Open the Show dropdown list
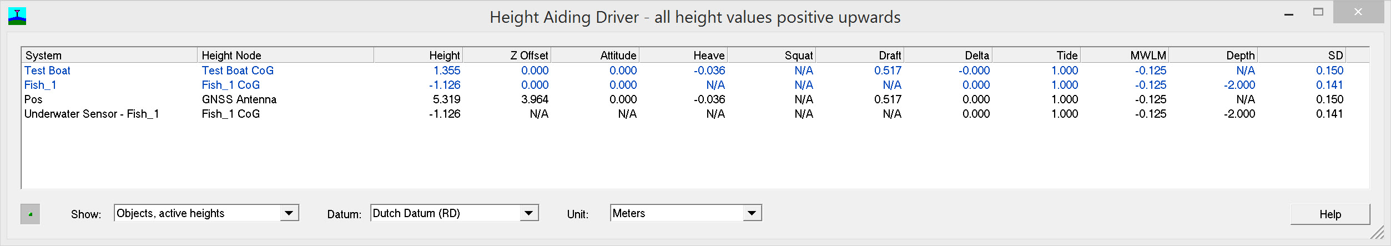This screenshot has width=1391, height=246. pos(288,213)
